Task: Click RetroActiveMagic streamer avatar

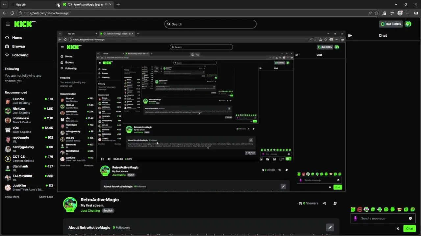Action: pos(70,204)
